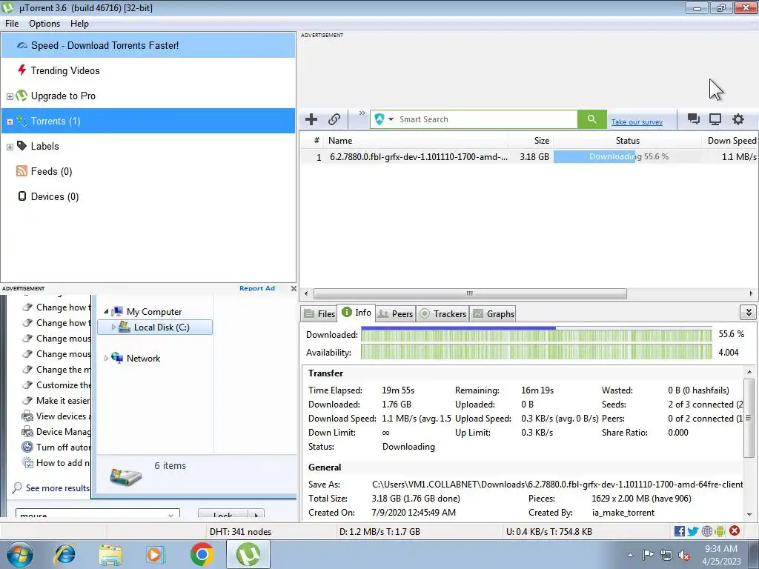Open the search provider dropdown arrow
The image size is (759, 569).
pyautogui.click(x=391, y=119)
